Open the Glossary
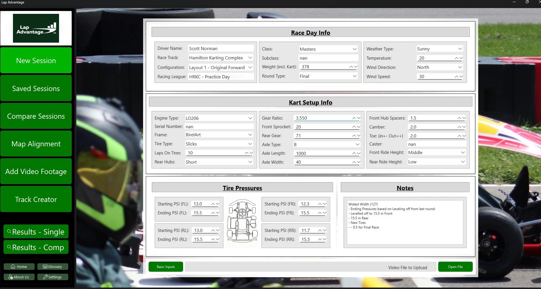This screenshot has width=541, height=289. point(53,267)
